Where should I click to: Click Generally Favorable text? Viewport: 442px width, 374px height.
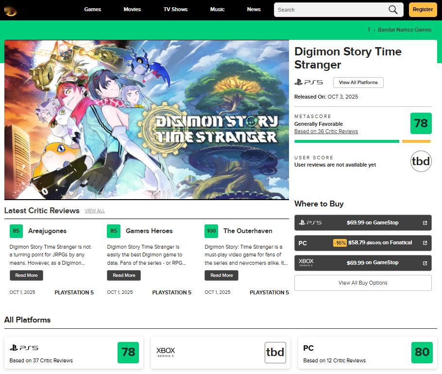tap(319, 124)
